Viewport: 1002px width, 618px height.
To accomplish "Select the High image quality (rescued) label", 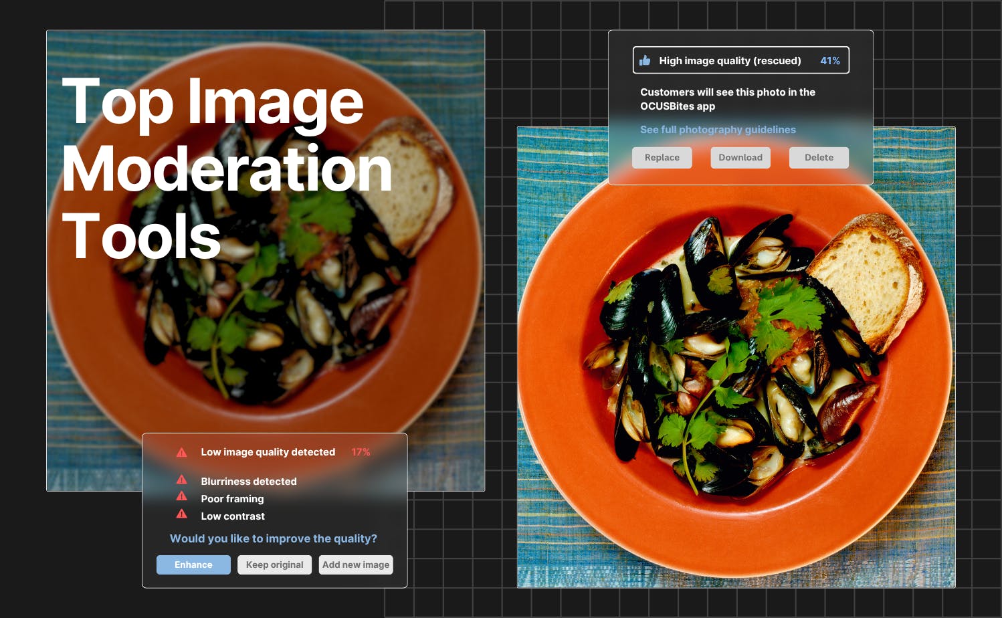I will [730, 60].
